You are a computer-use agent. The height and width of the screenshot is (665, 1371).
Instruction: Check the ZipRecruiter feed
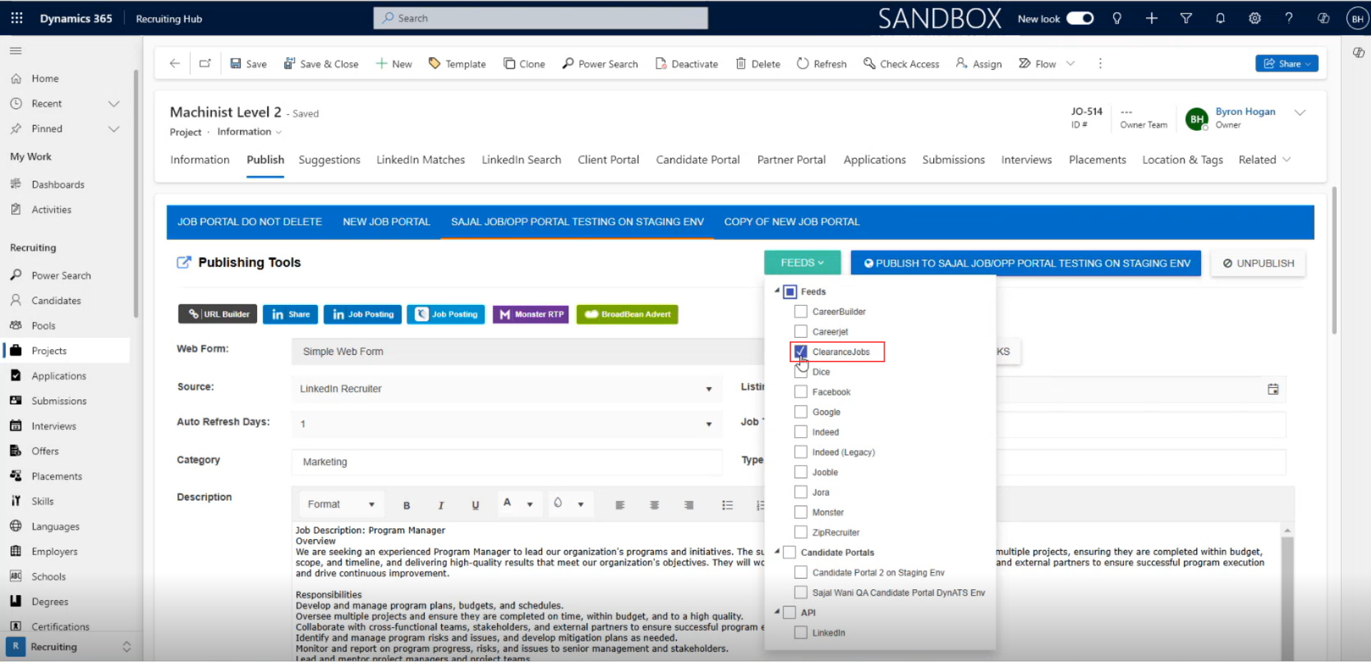coord(800,532)
